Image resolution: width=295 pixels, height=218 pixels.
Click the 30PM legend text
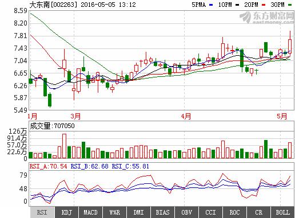pyautogui.click(x=277, y=5)
